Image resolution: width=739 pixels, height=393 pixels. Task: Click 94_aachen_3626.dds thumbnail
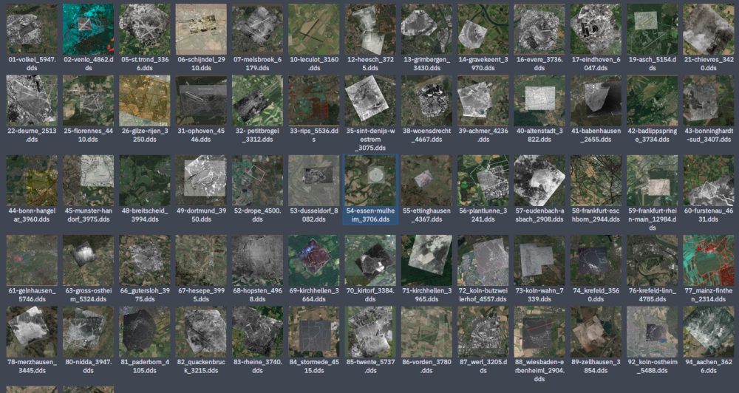(x=709, y=332)
